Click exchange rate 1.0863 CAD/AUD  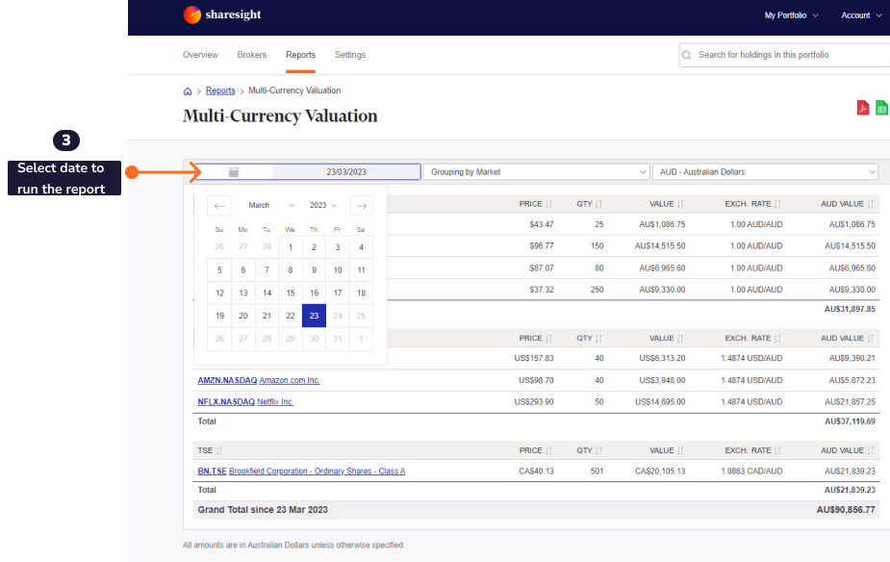pyautogui.click(x=751, y=472)
